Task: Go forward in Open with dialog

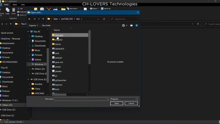Action: click(x=34, y=19)
